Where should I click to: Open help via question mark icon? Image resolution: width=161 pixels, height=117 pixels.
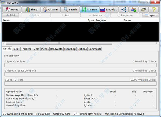click(154, 9)
